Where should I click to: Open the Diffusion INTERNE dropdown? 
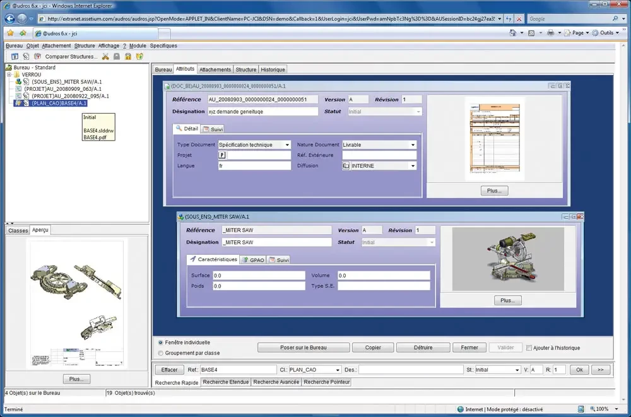point(413,166)
